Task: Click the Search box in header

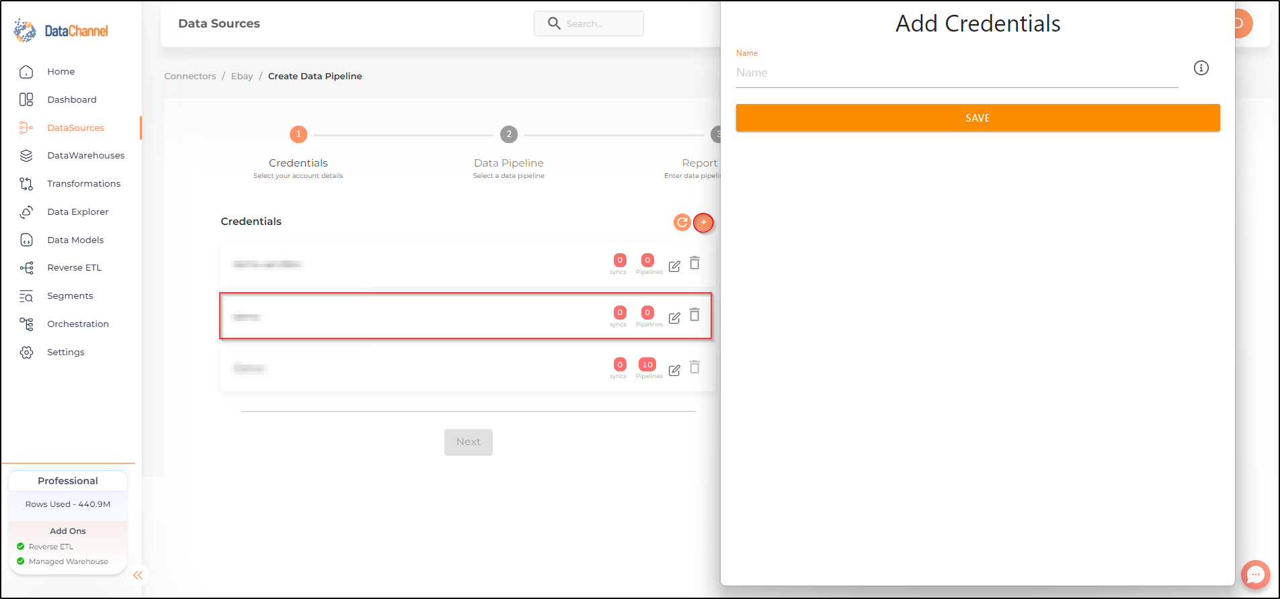Action: [x=589, y=24]
